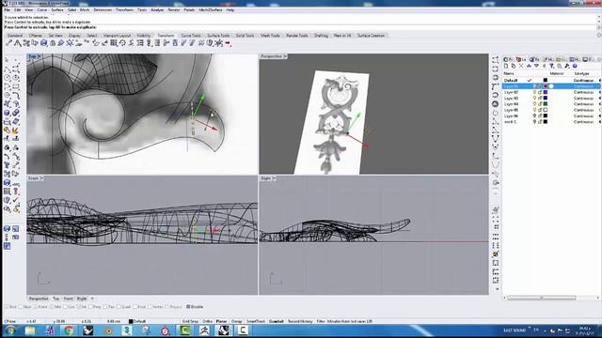Open File Explorer from taskbar
Screen dimensions: 602x338
pos(30,330)
